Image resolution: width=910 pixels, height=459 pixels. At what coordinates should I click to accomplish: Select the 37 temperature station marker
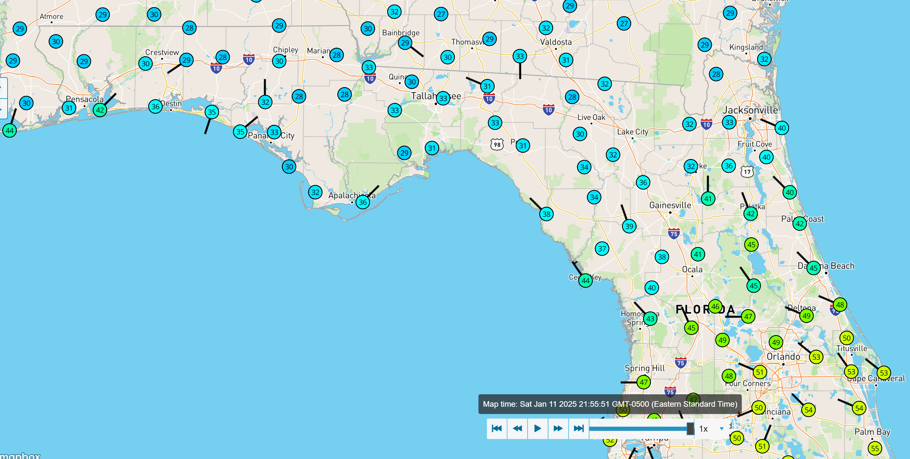click(602, 249)
